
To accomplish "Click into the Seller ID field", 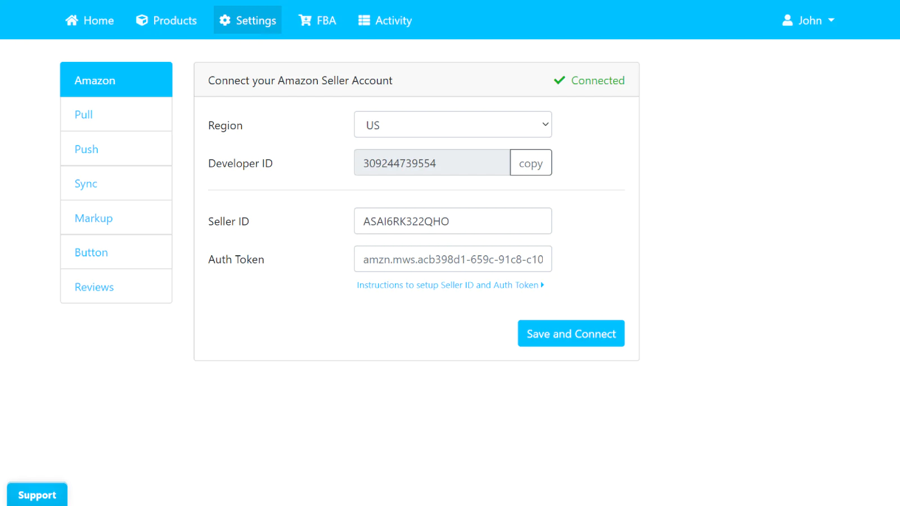I will [453, 221].
